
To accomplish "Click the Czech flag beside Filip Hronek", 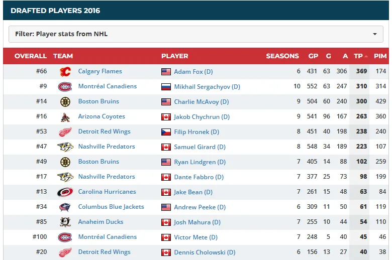I will coord(166,132).
